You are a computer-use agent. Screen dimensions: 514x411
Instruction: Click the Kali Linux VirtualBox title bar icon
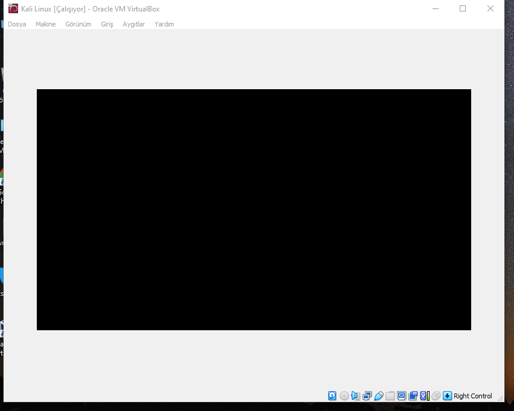pos(13,8)
